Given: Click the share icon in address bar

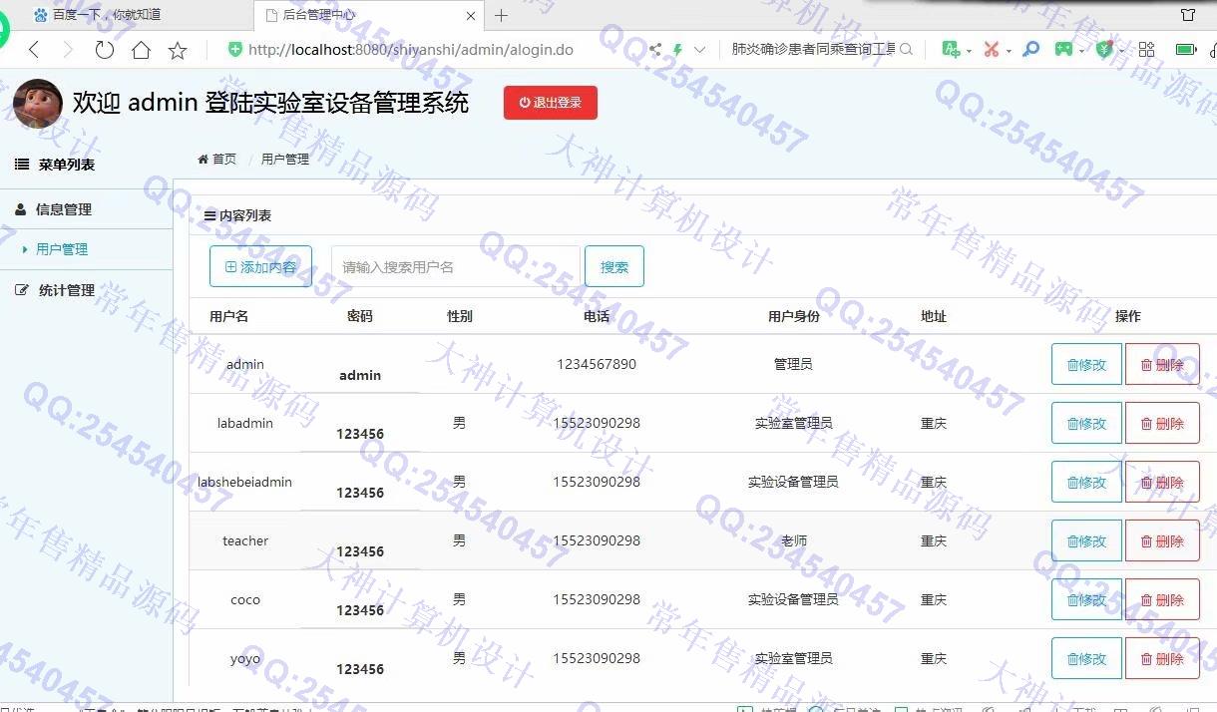Looking at the screenshot, I should point(654,49).
